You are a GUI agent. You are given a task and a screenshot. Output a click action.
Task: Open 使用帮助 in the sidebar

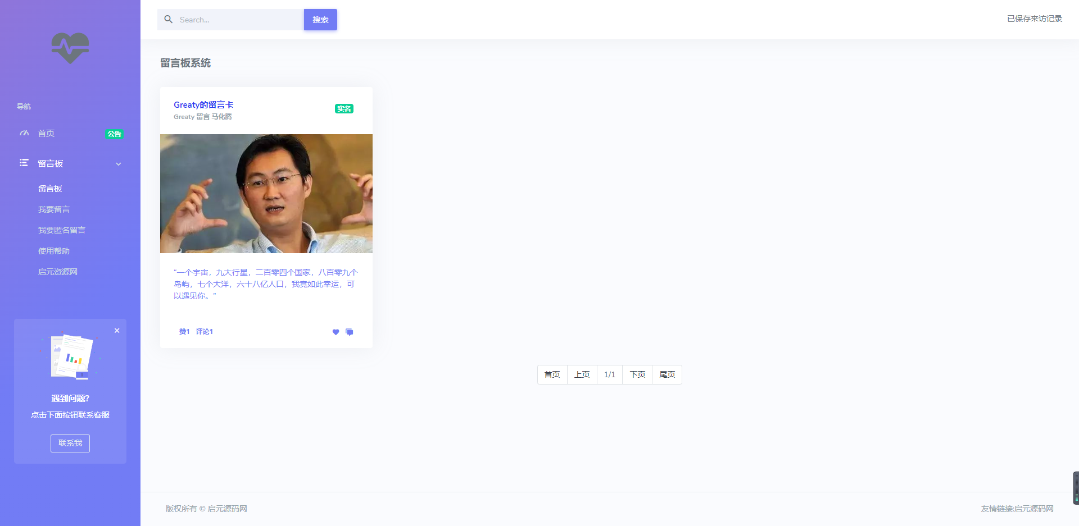click(x=54, y=251)
